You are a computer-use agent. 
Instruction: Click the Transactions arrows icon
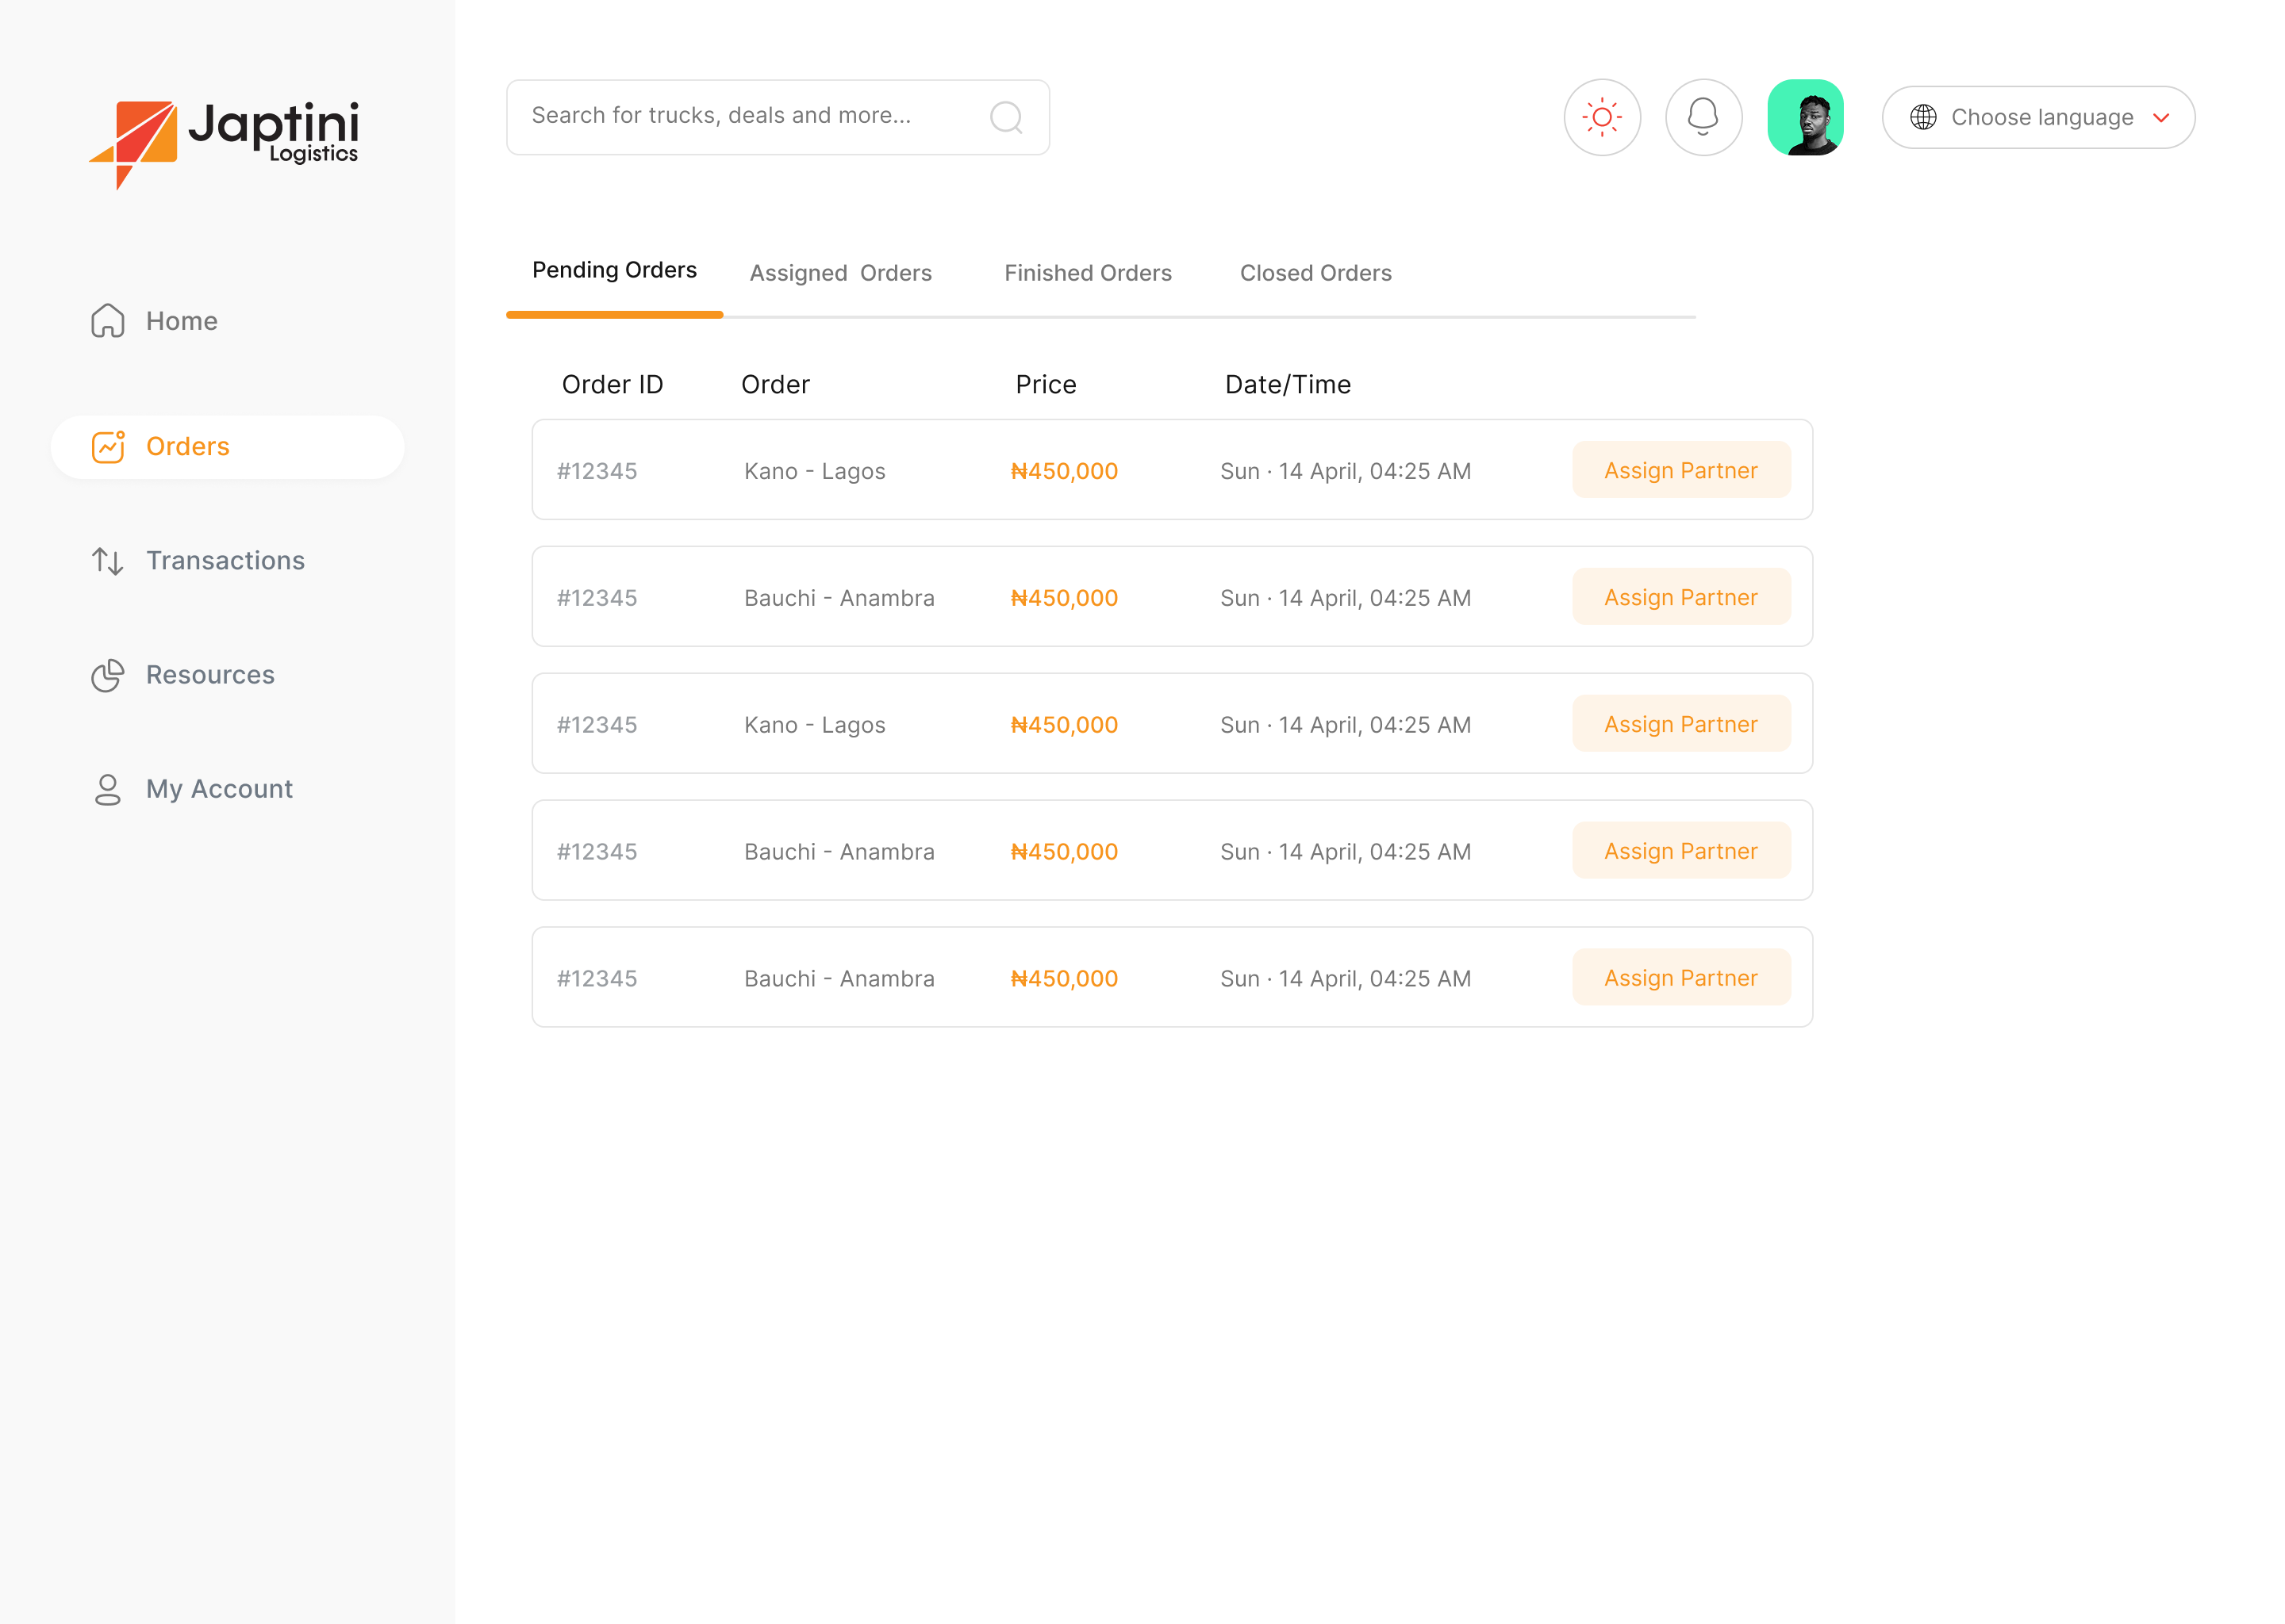[107, 561]
